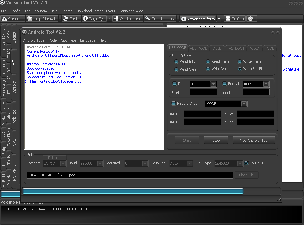Take a screenshot with PrtScn
Image resolution: width=304 pixels, height=225 pixels.
234,19
